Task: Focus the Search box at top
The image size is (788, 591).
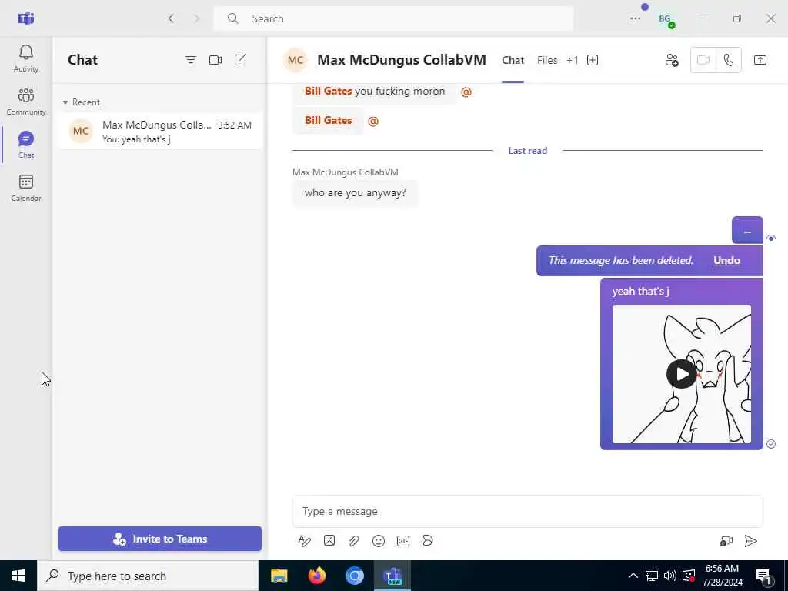Action: coord(393,18)
